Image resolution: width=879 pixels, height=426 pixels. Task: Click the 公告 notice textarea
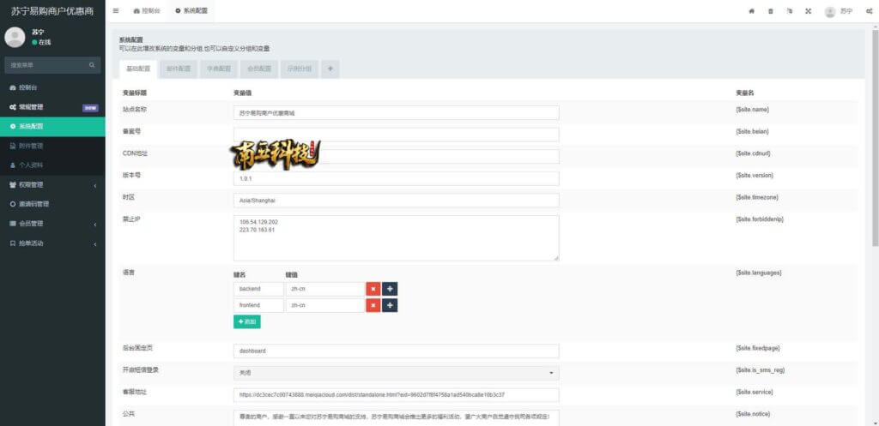pyautogui.click(x=397, y=417)
